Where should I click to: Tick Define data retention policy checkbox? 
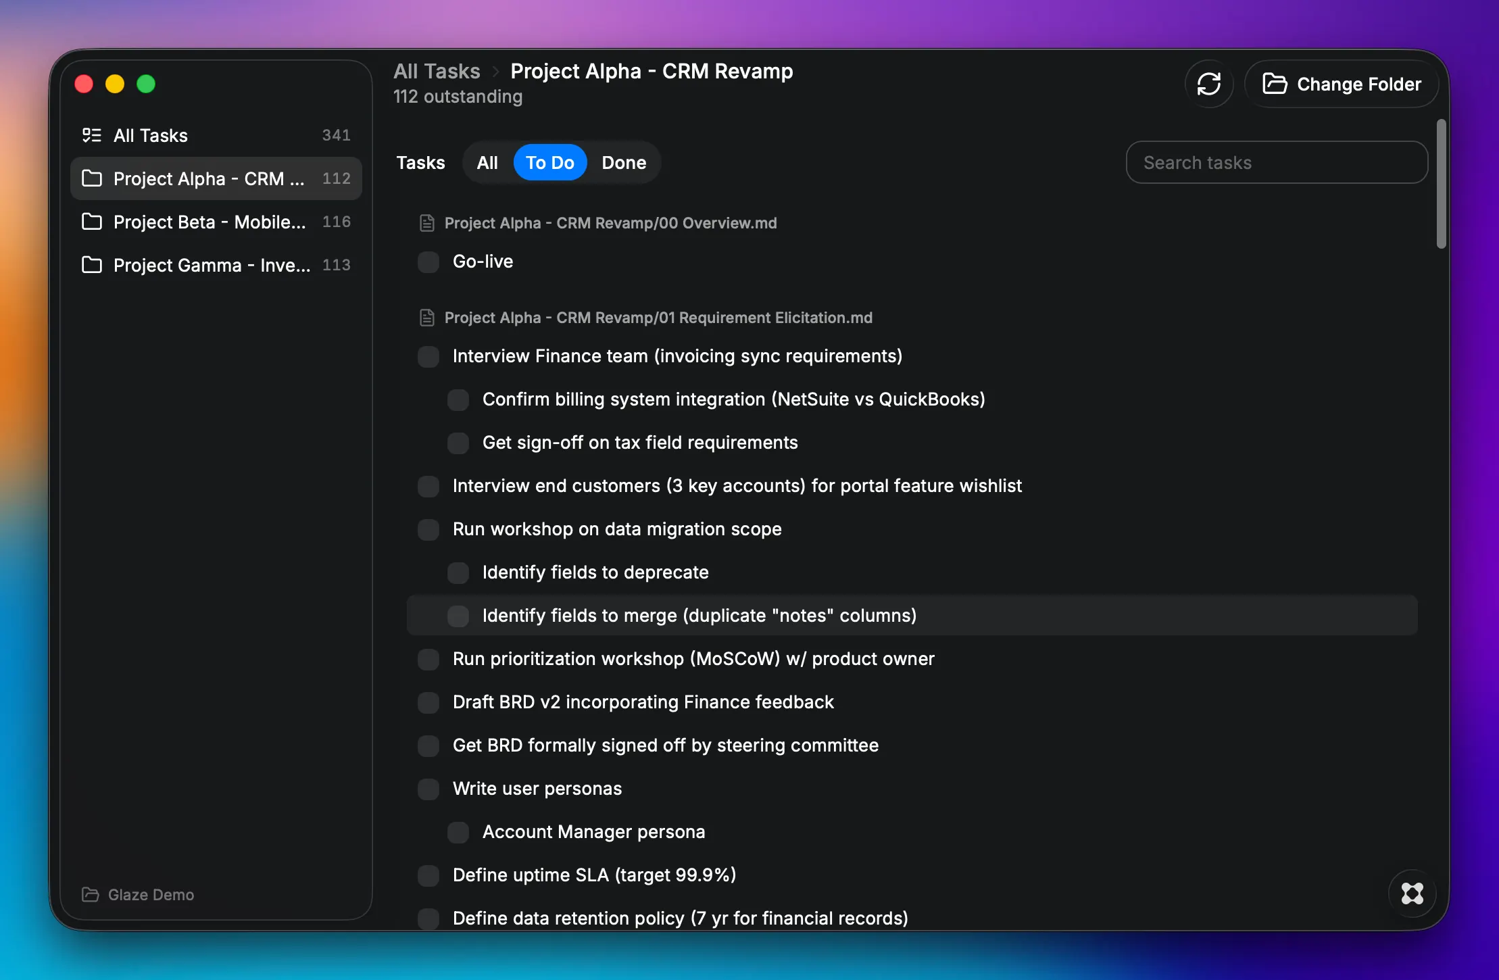pyautogui.click(x=428, y=918)
